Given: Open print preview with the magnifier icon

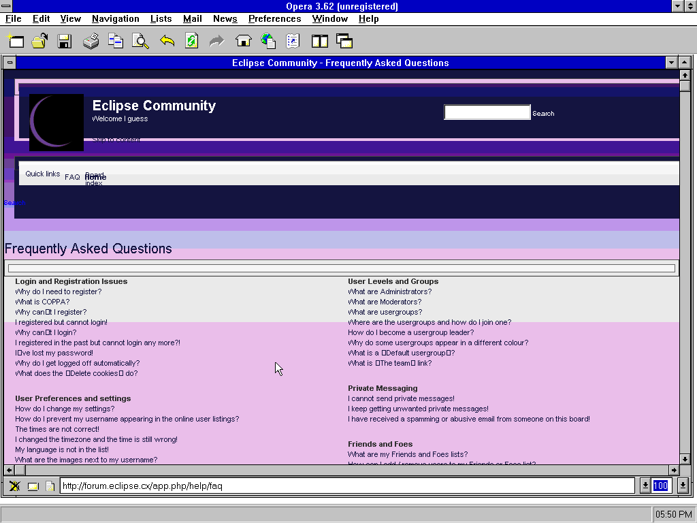Looking at the screenshot, I should pyautogui.click(x=140, y=41).
